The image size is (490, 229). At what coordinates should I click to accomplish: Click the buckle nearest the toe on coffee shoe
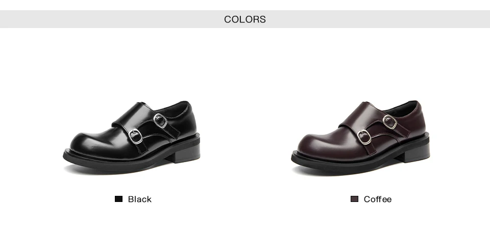(x=364, y=137)
